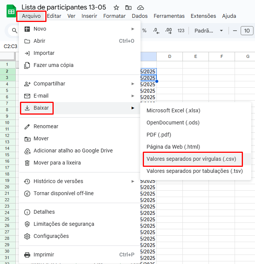Select column D header

[170, 56]
